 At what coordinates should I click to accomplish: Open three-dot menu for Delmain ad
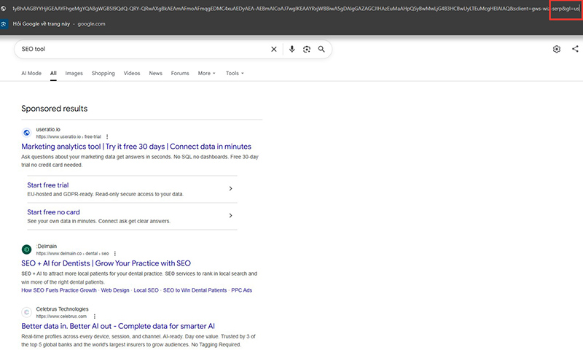[x=115, y=253]
